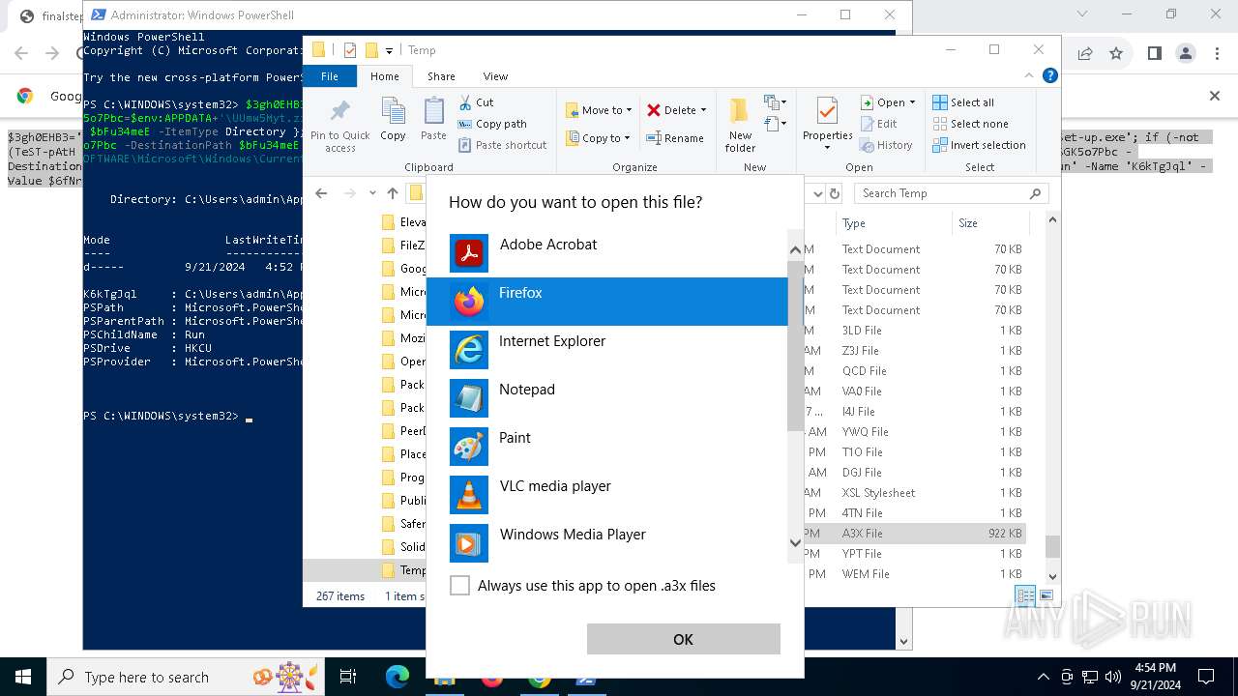Open the Copy to dropdown
The image size is (1238, 696).
pyautogui.click(x=599, y=138)
